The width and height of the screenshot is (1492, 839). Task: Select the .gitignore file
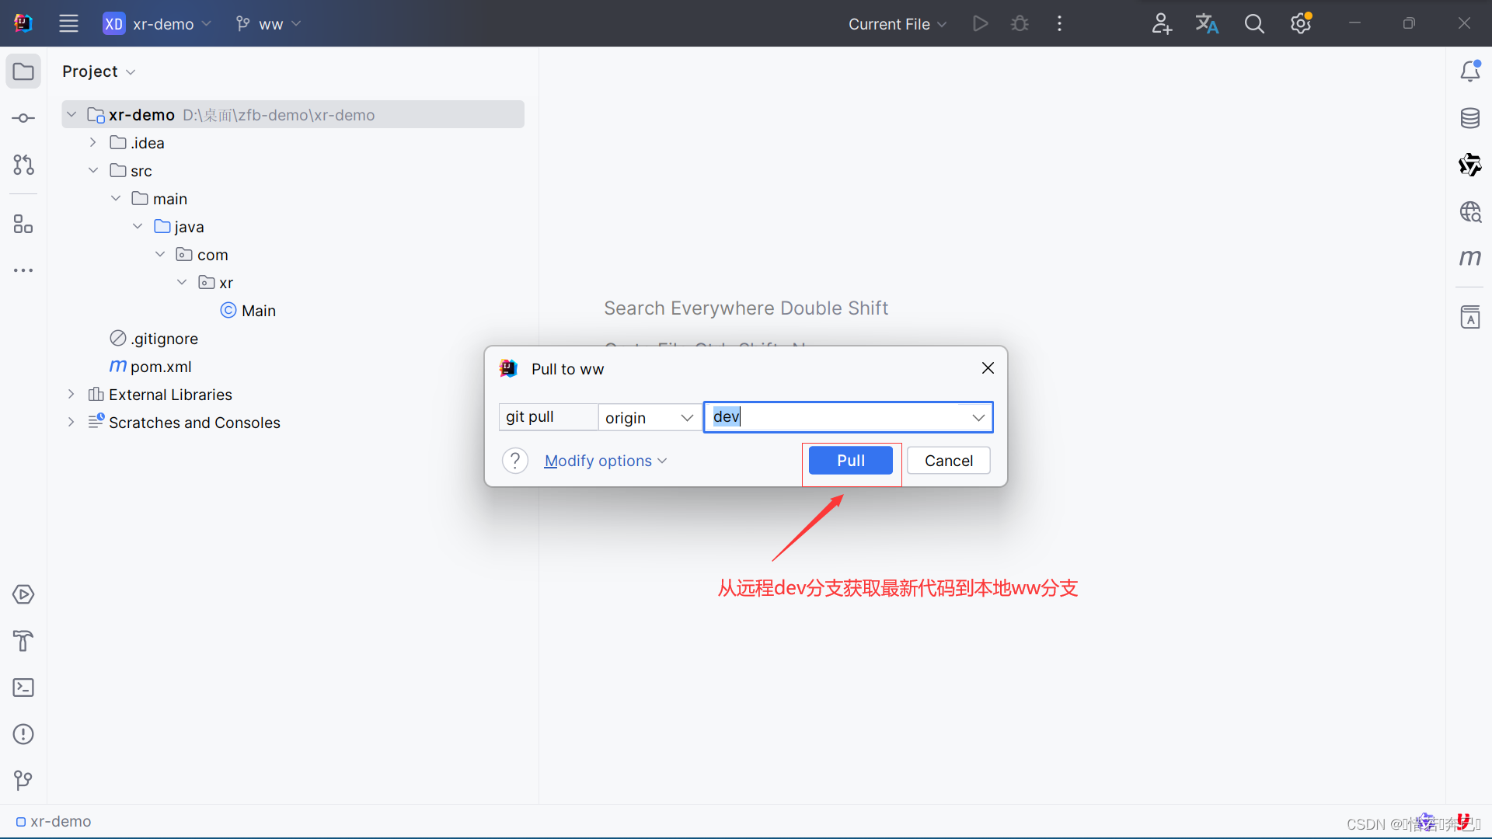tap(154, 339)
